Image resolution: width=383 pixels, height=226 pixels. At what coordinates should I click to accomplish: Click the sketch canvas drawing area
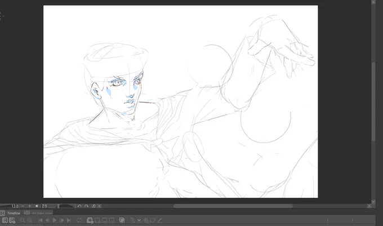(180, 101)
